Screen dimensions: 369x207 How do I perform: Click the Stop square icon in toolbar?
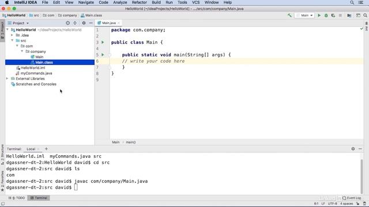(x=340, y=16)
